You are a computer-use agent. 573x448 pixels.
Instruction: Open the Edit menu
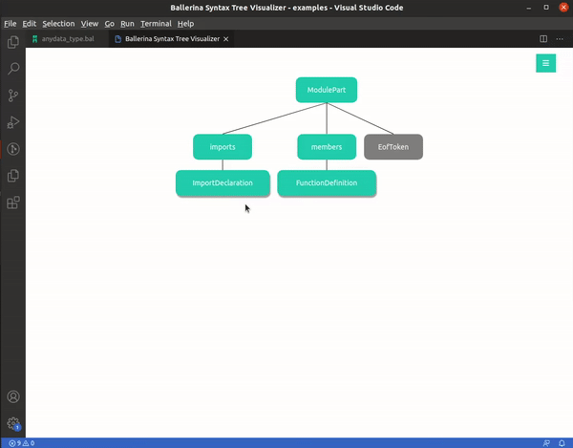(x=30, y=24)
